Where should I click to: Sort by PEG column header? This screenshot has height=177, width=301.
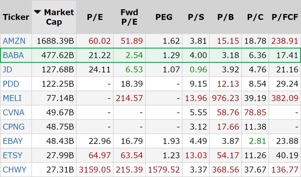point(164,17)
